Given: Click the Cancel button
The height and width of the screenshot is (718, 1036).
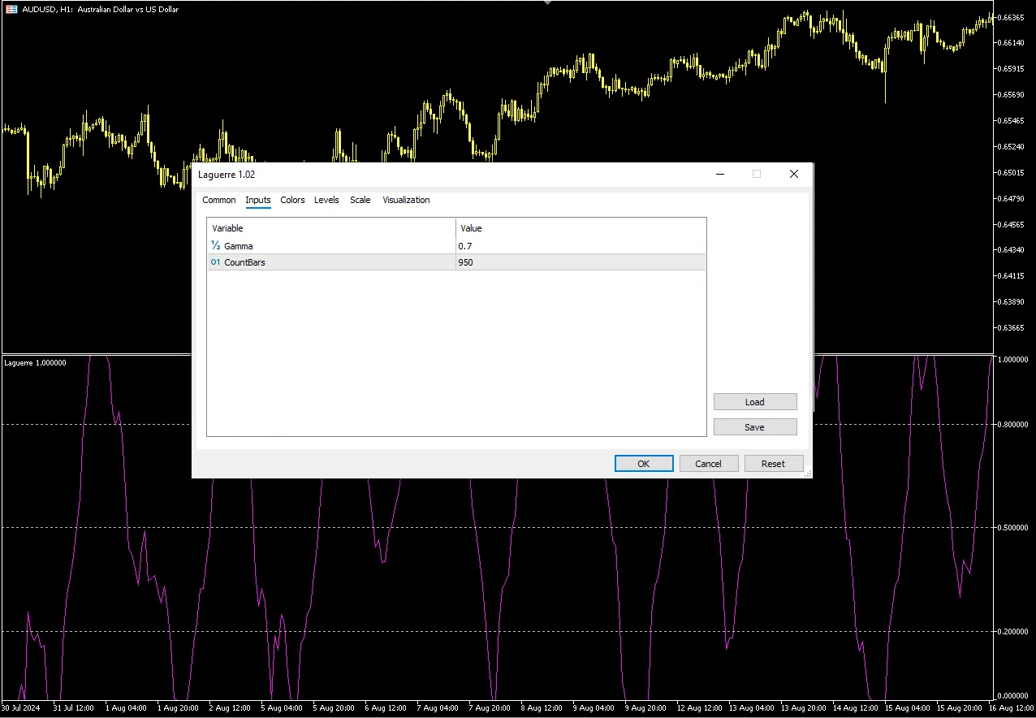Looking at the screenshot, I should [x=709, y=464].
